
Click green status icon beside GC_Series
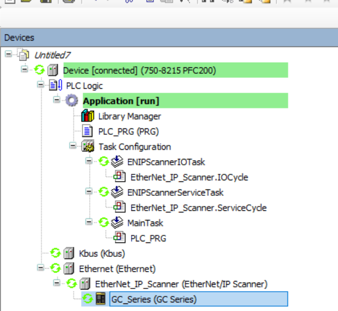click(x=87, y=299)
